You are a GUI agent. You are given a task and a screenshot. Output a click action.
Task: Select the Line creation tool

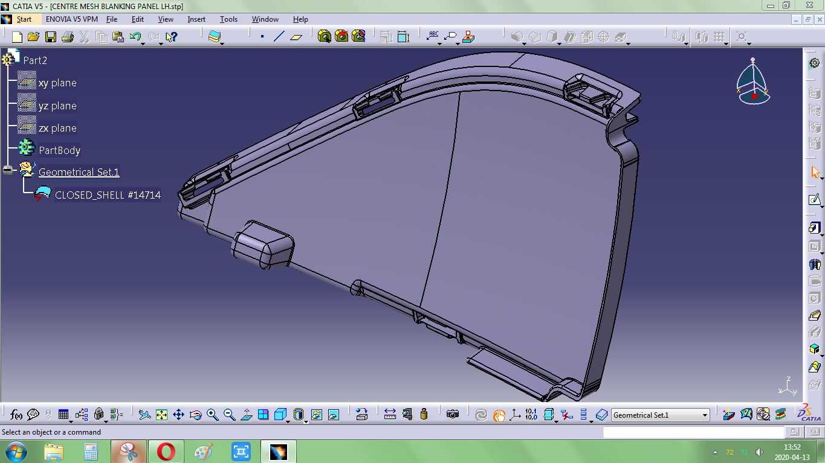point(279,37)
